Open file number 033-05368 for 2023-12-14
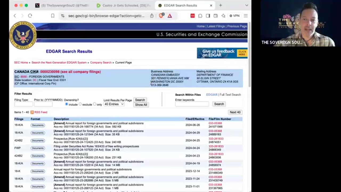Screen dimensions: 341x192 point(215,170)
